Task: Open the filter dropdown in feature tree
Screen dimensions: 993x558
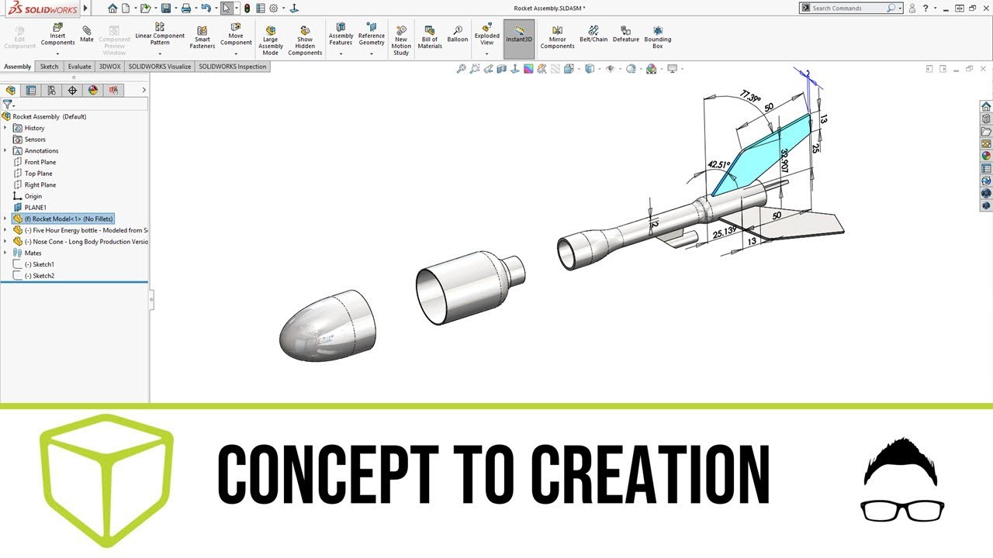Action: [9, 104]
